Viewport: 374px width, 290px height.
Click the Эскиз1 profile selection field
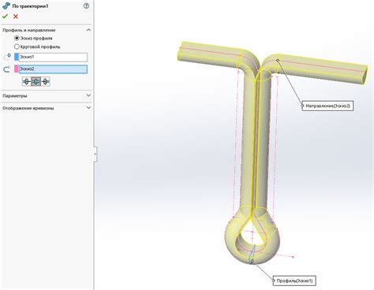[x=53, y=57]
